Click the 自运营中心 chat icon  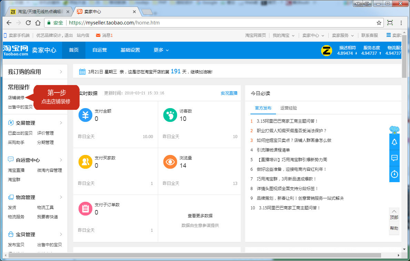tap(11, 160)
